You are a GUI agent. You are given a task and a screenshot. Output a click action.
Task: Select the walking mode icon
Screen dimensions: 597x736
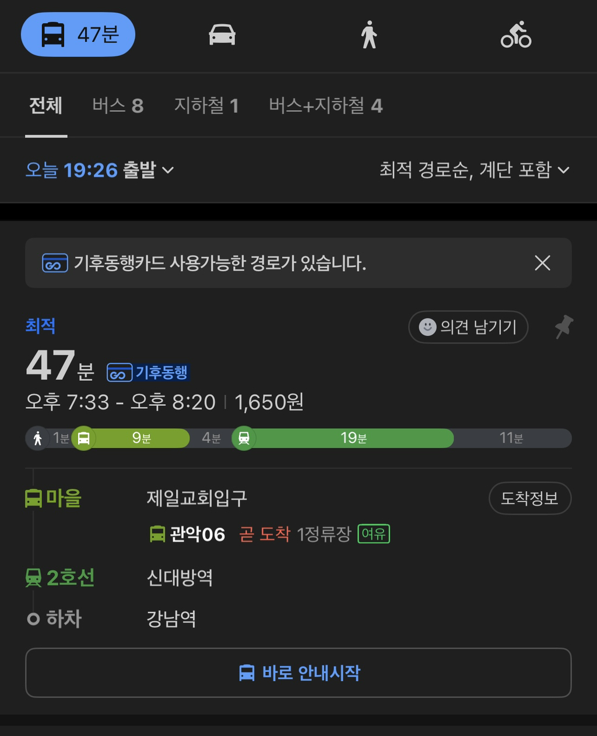pos(368,35)
